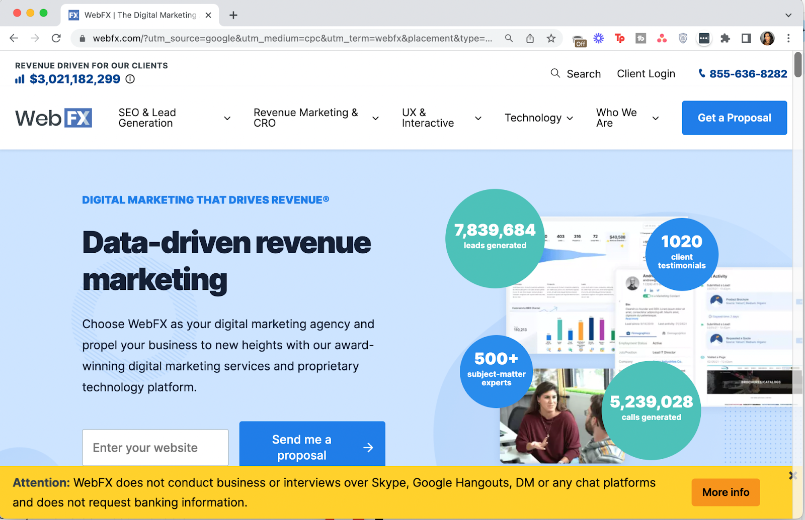Close the WebFX browser tab
805x520 pixels.
208,15
